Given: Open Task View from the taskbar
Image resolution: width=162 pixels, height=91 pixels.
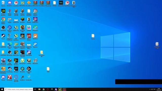Looking at the screenshot, I should 35,89.
